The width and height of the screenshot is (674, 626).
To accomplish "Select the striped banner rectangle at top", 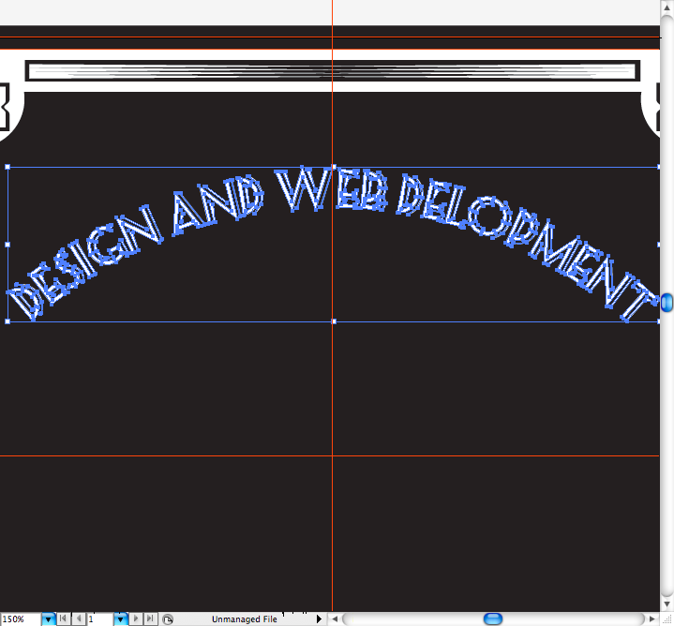I will (333, 71).
